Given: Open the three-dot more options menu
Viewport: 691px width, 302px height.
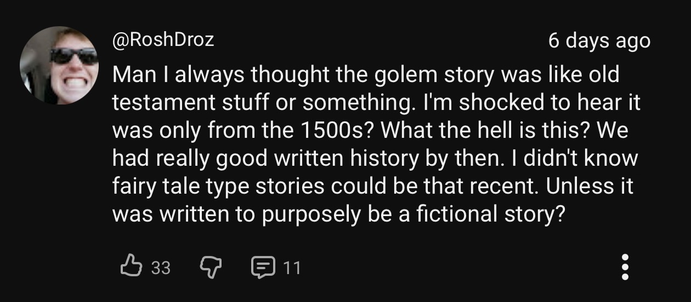Looking at the screenshot, I should [x=625, y=266].
